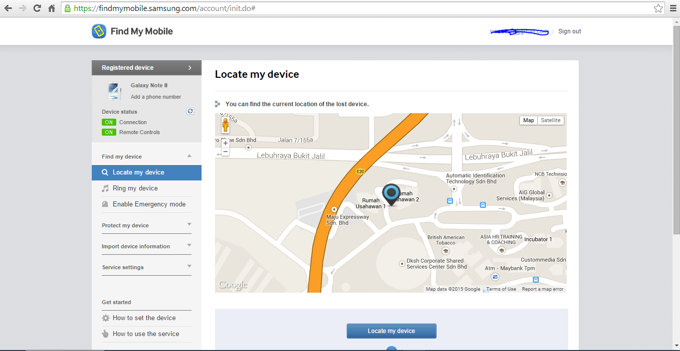
Task: Click the British American Tobacco marker icon
Action: click(x=446, y=251)
